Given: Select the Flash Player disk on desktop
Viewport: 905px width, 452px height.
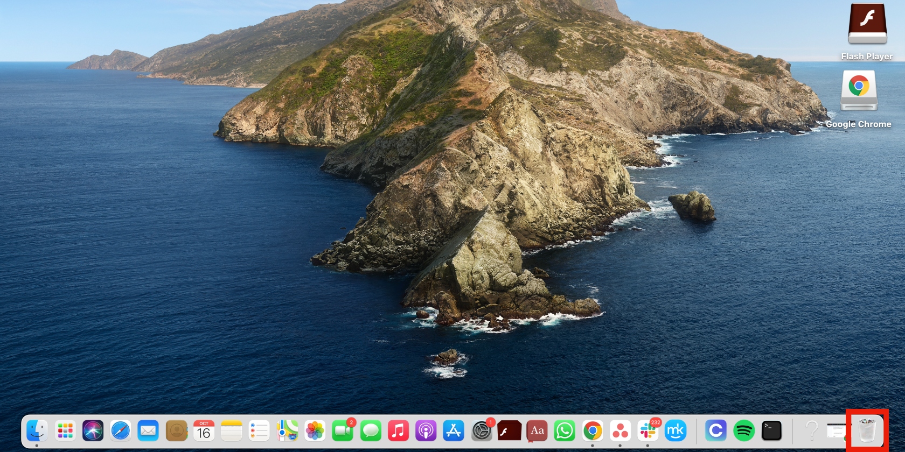Looking at the screenshot, I should tap(867, 24).
